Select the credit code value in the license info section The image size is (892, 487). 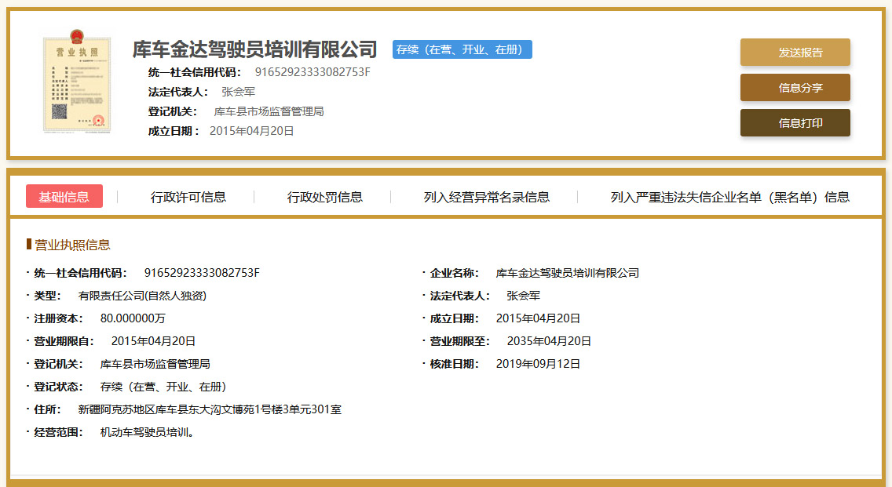point(202,273)
